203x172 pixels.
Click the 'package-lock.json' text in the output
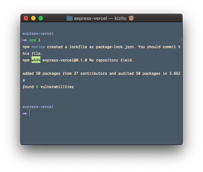115,47
